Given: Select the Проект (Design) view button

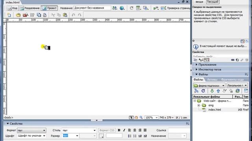Looking at the screenshot, I should tap(50, 8).
